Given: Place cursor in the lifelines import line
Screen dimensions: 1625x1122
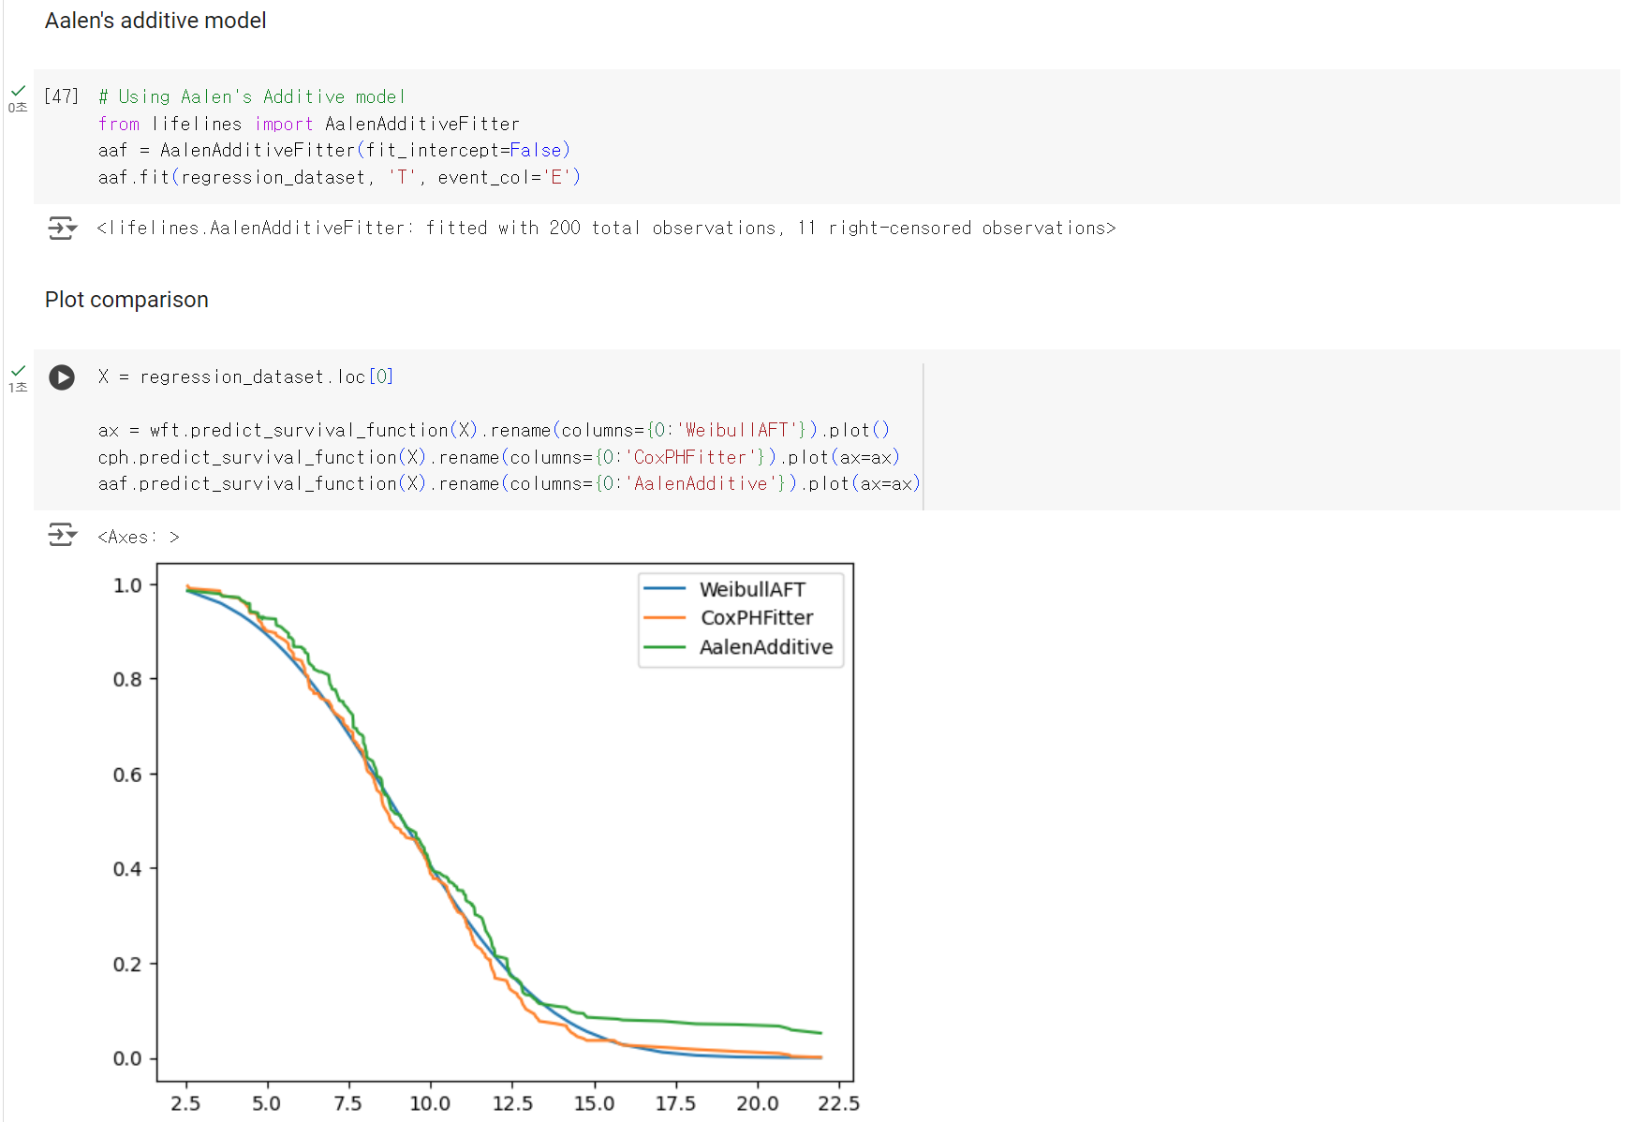Looking at the screenshot, I should (309, 124).
